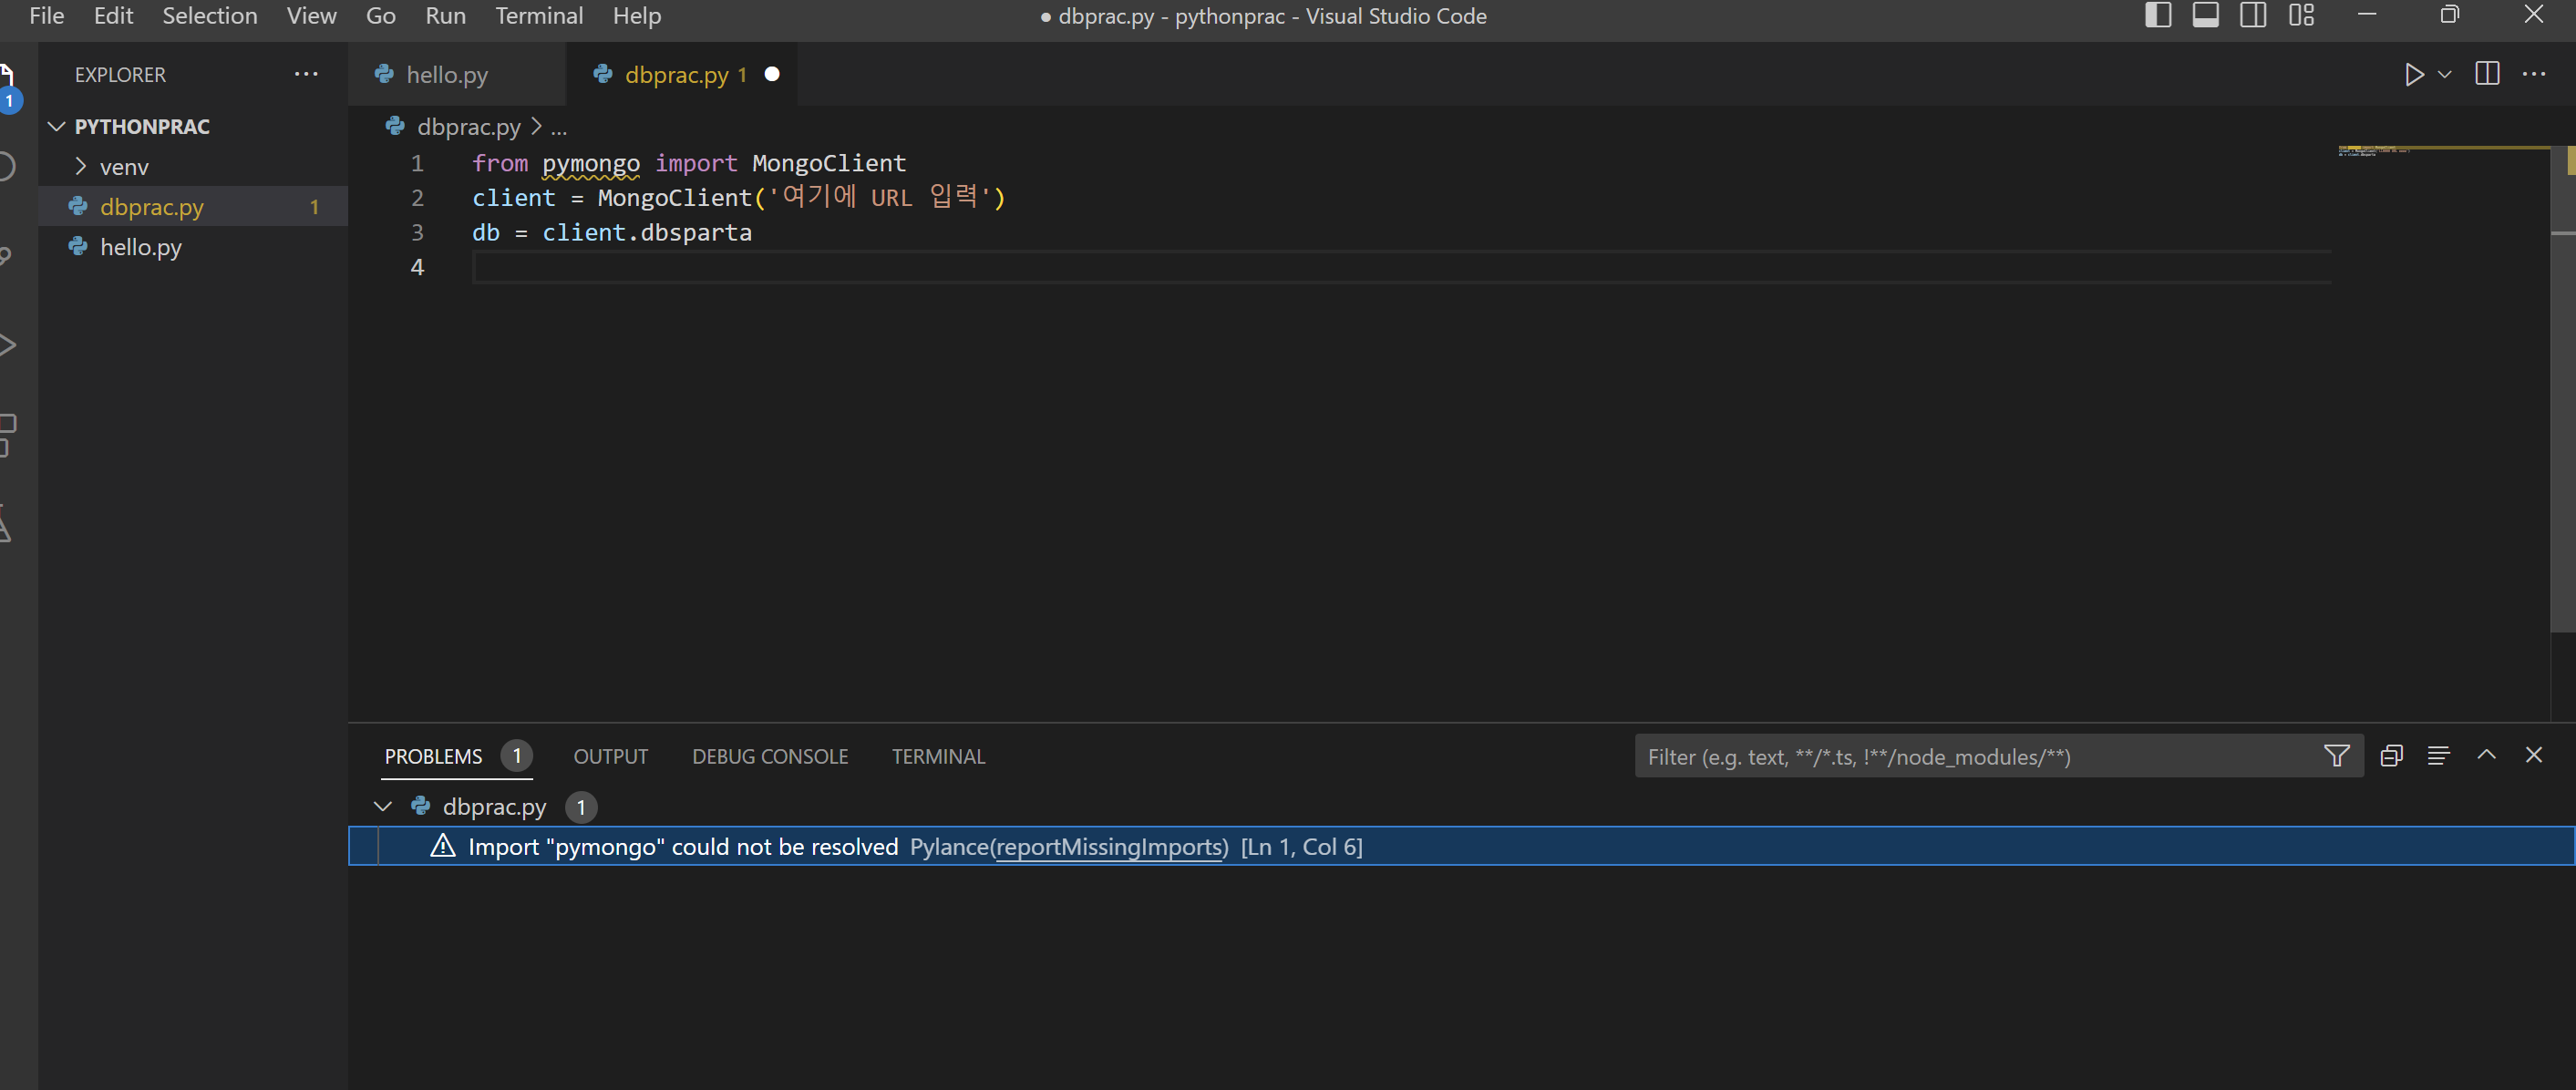Close the bottom panel
This screenshot has height=1090, width=2576.
[2534, 755]
